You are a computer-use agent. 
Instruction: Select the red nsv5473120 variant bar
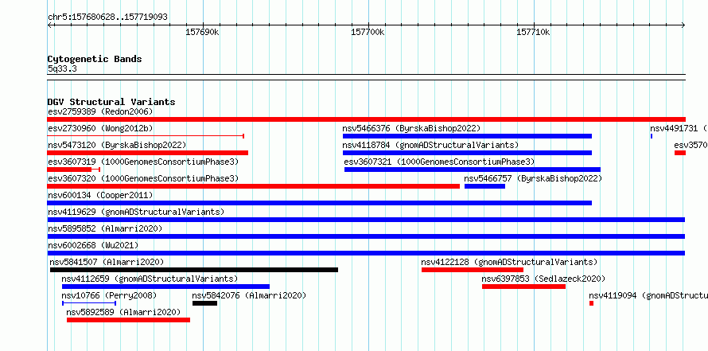coord(148,153)
